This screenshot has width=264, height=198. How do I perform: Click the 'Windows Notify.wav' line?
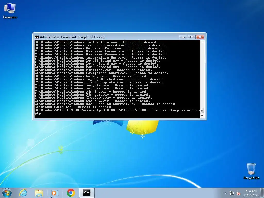tap(91, 76)
